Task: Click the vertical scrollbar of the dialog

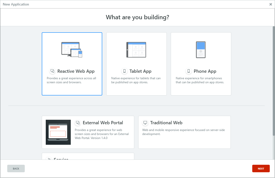Action: [x=273, y=81]
